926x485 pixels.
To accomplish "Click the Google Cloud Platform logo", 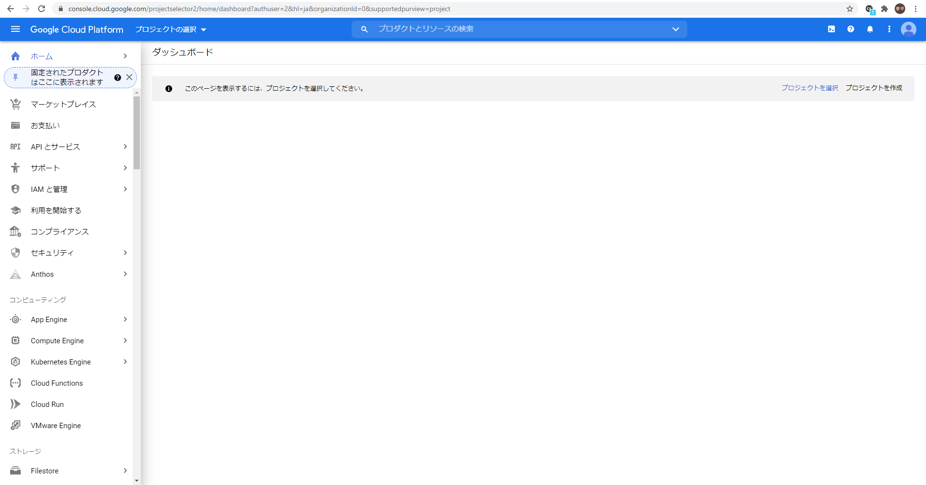I will click(x=77, y=29).
